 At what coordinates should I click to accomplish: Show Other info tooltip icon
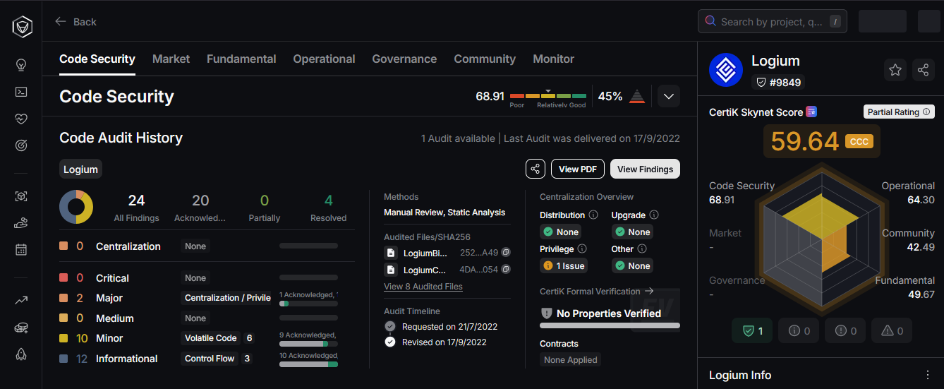[642, 249]
